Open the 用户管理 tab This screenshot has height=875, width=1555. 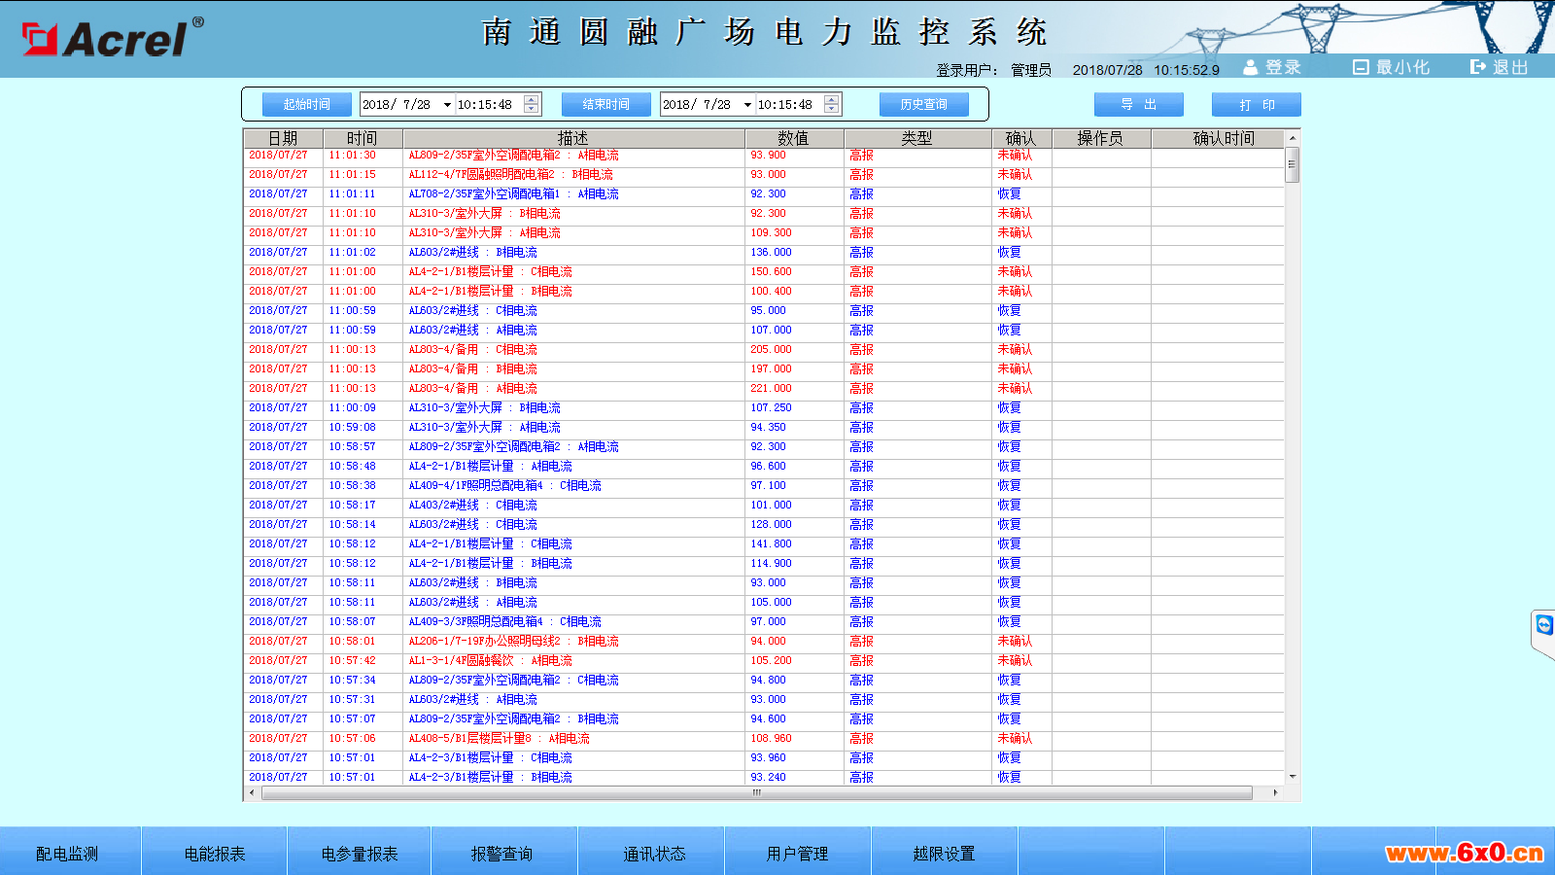point(798,854)
